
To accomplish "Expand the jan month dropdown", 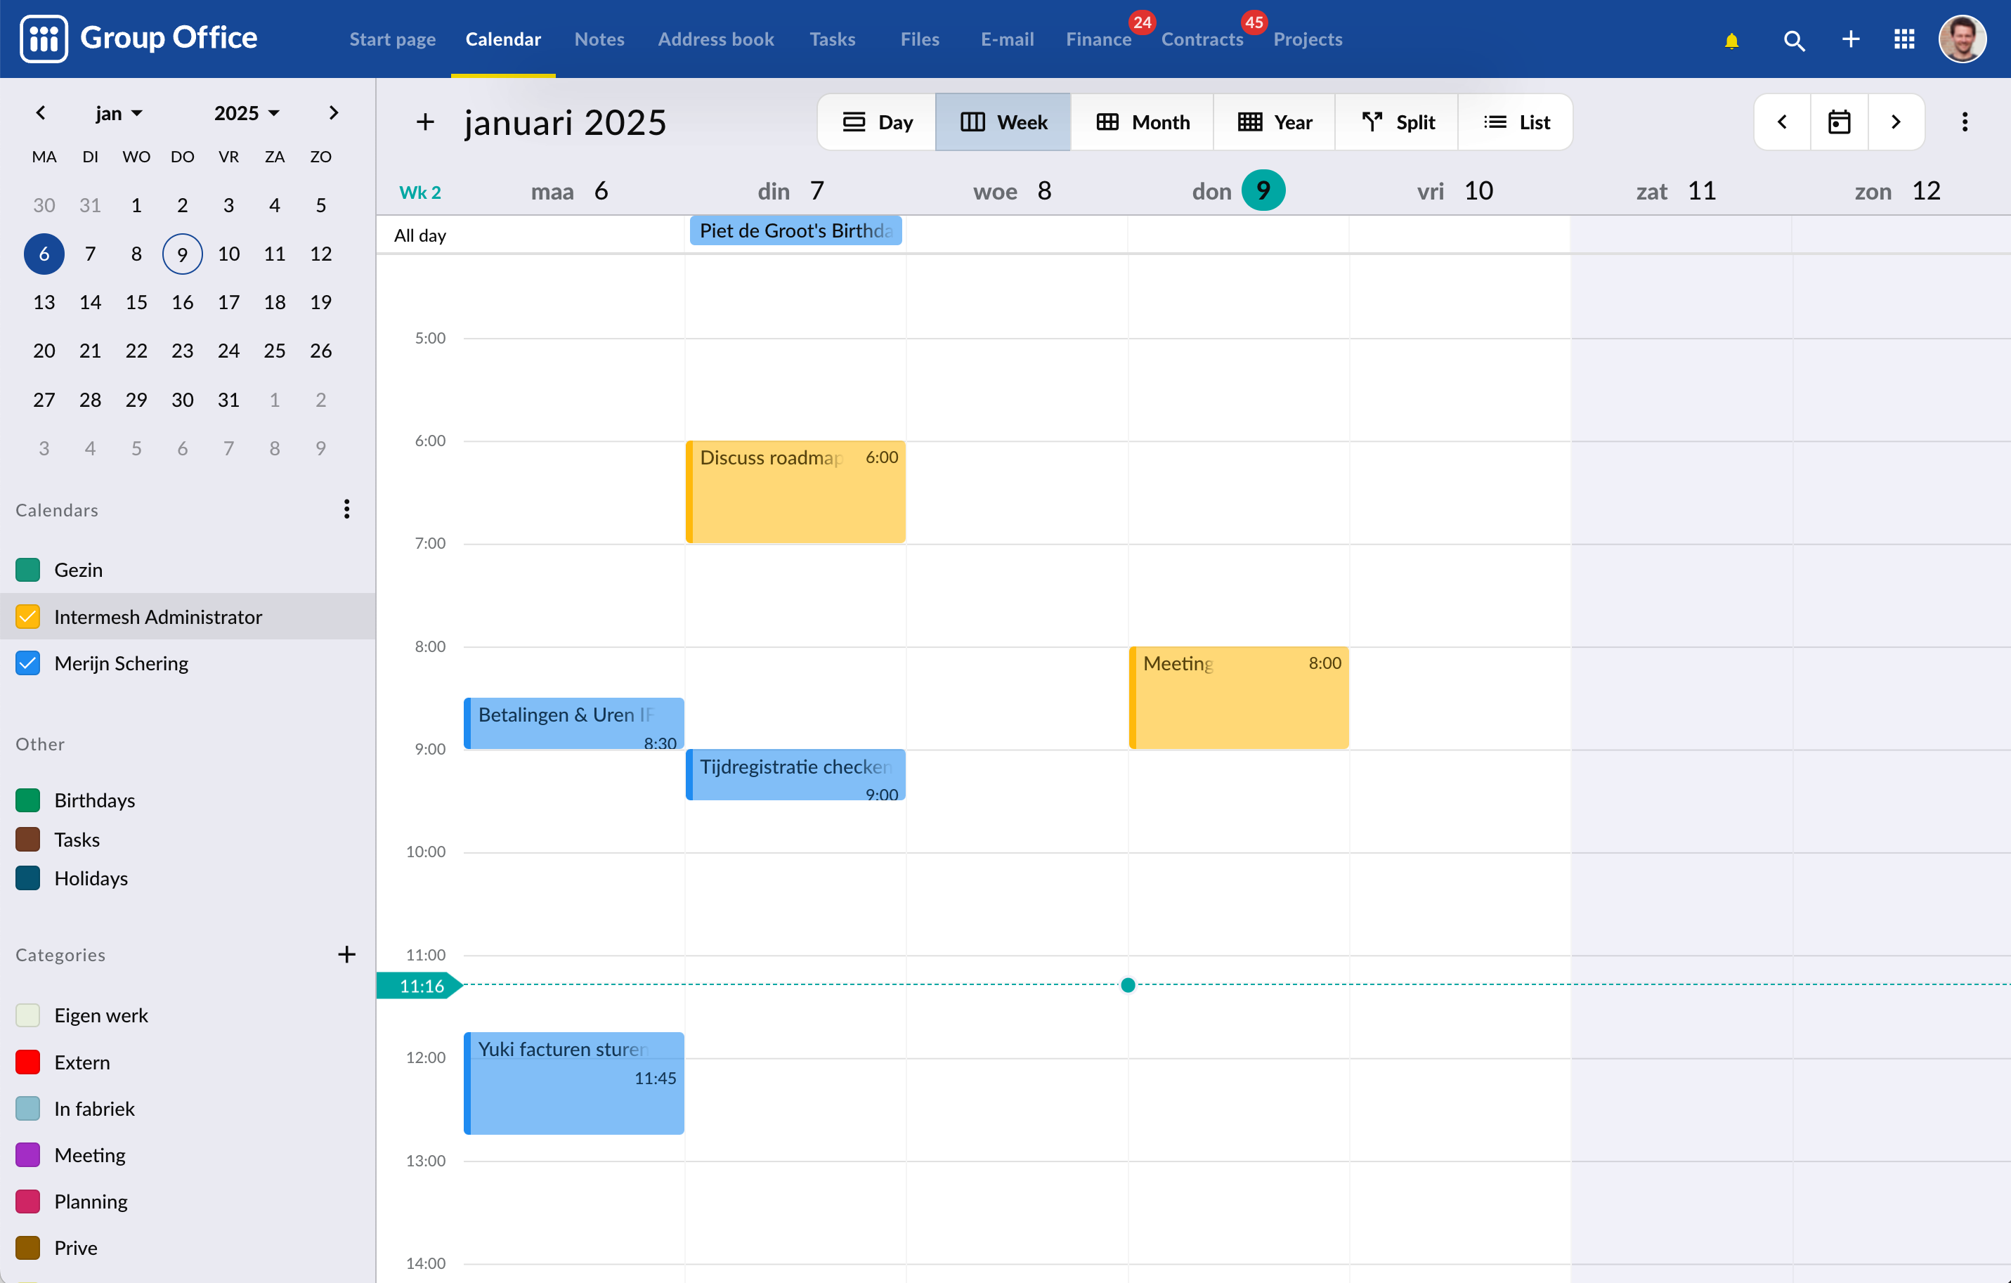I will 119,112.
